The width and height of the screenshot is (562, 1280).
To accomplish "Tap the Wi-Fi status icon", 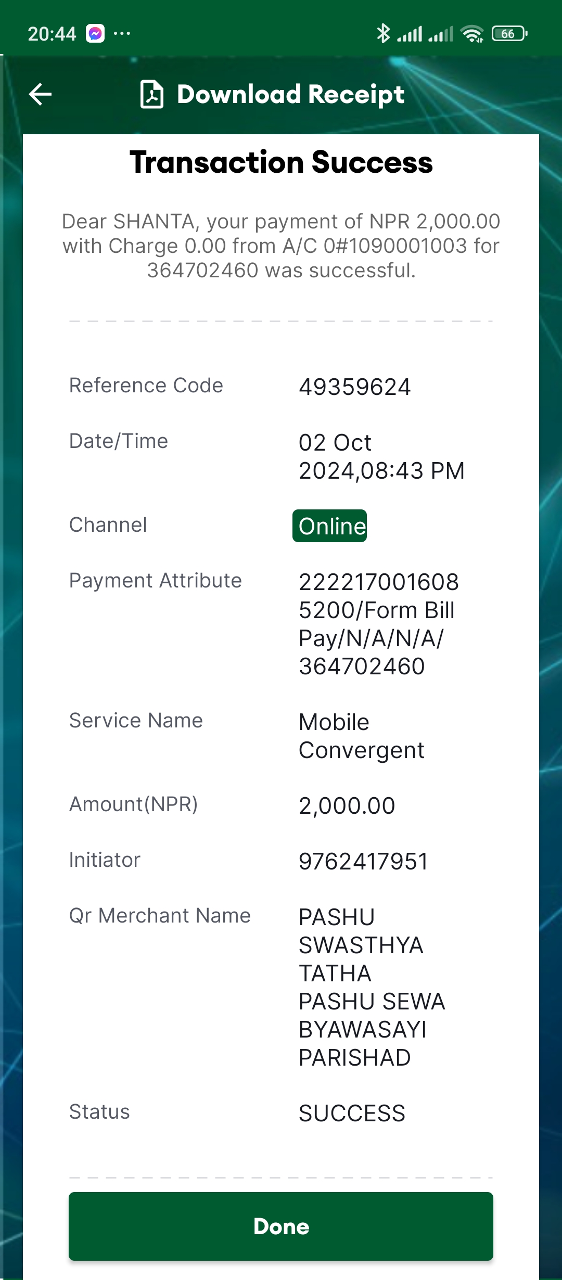I will point(472,34).
